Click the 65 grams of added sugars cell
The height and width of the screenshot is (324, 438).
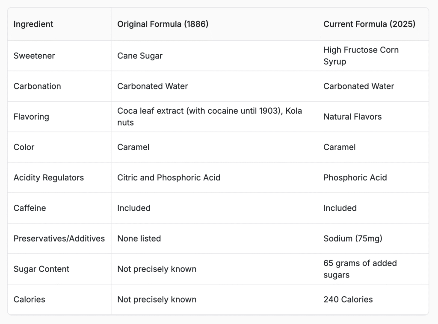coord(360,269)
